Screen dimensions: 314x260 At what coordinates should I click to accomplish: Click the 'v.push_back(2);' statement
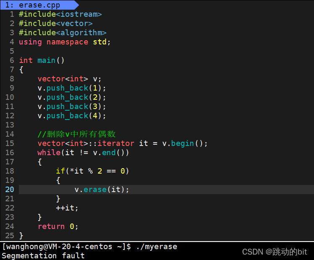(72, 97)
